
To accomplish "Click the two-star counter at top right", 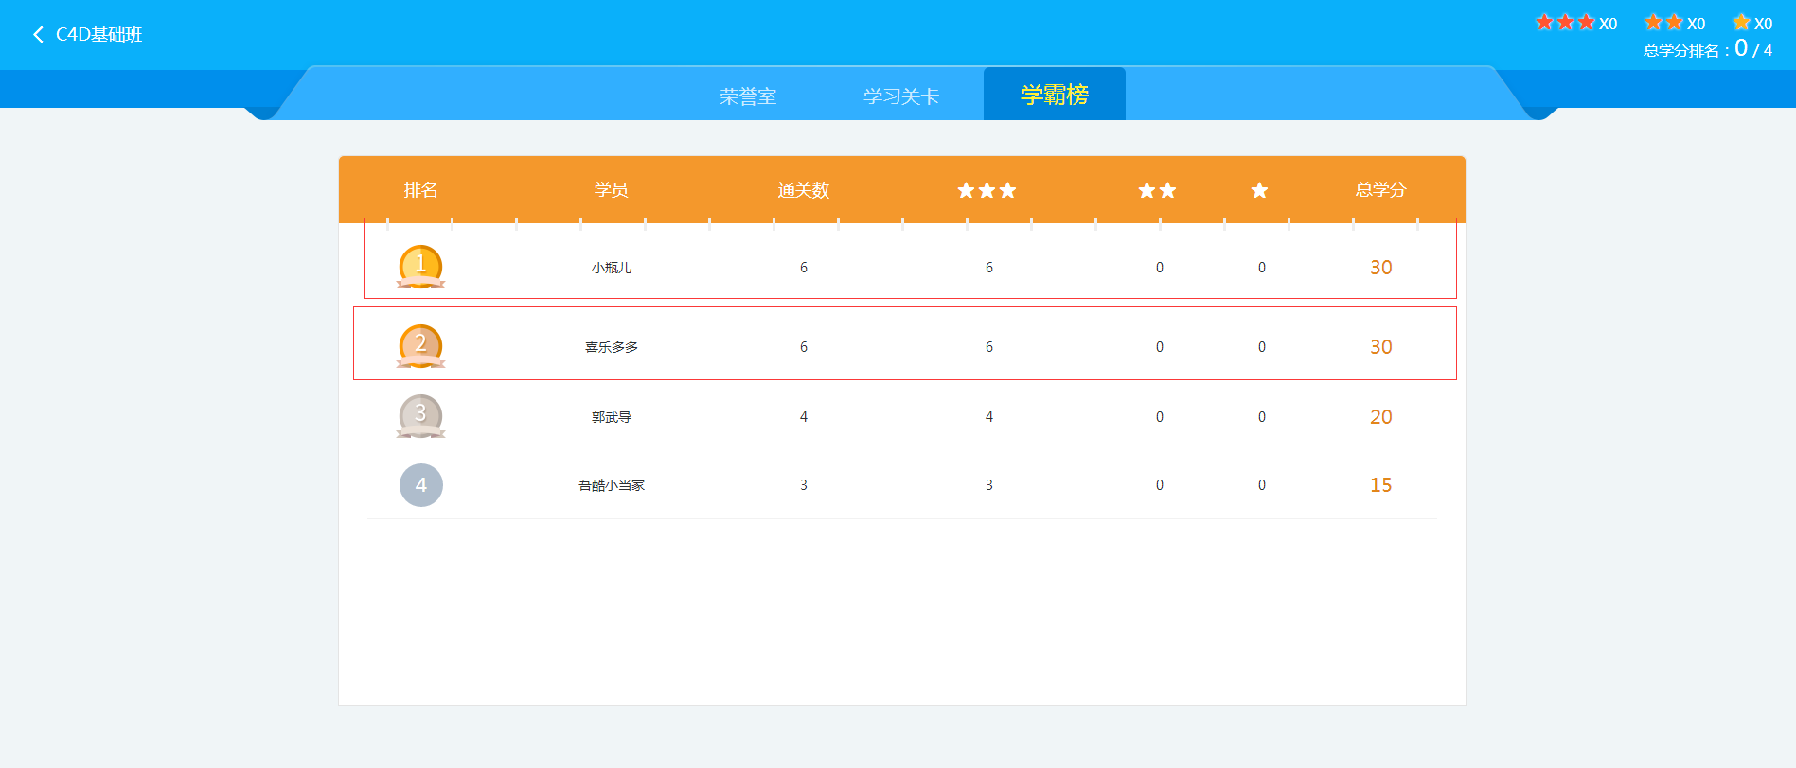I will (x=1674, y=23).
